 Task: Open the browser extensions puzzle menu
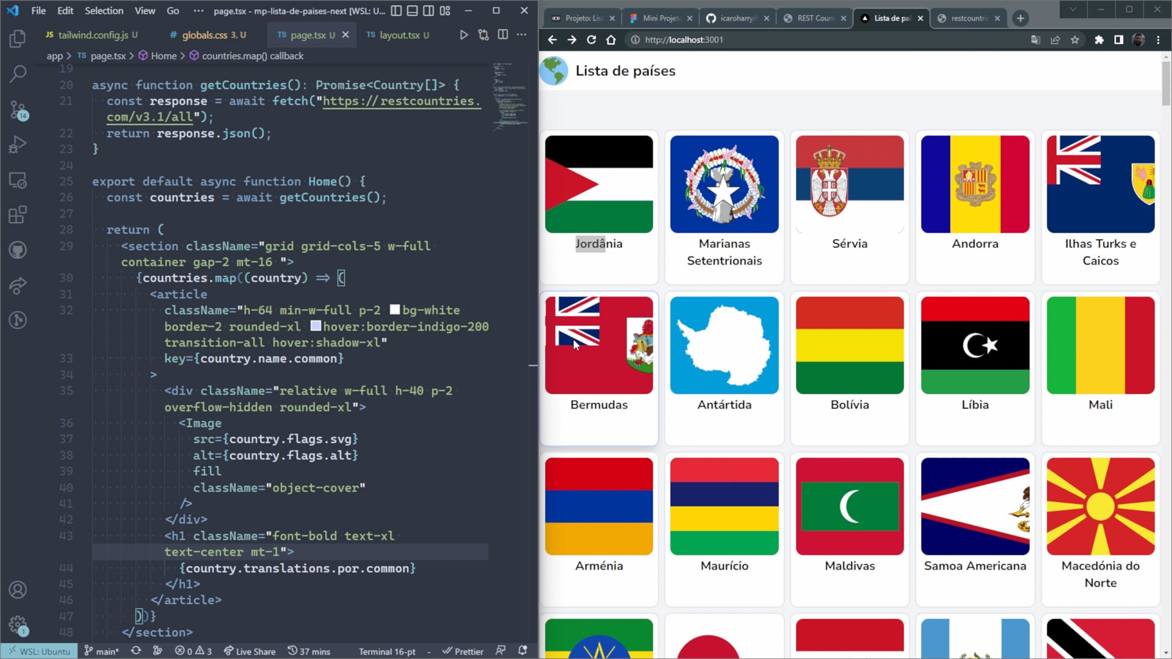click(1099, 40)
